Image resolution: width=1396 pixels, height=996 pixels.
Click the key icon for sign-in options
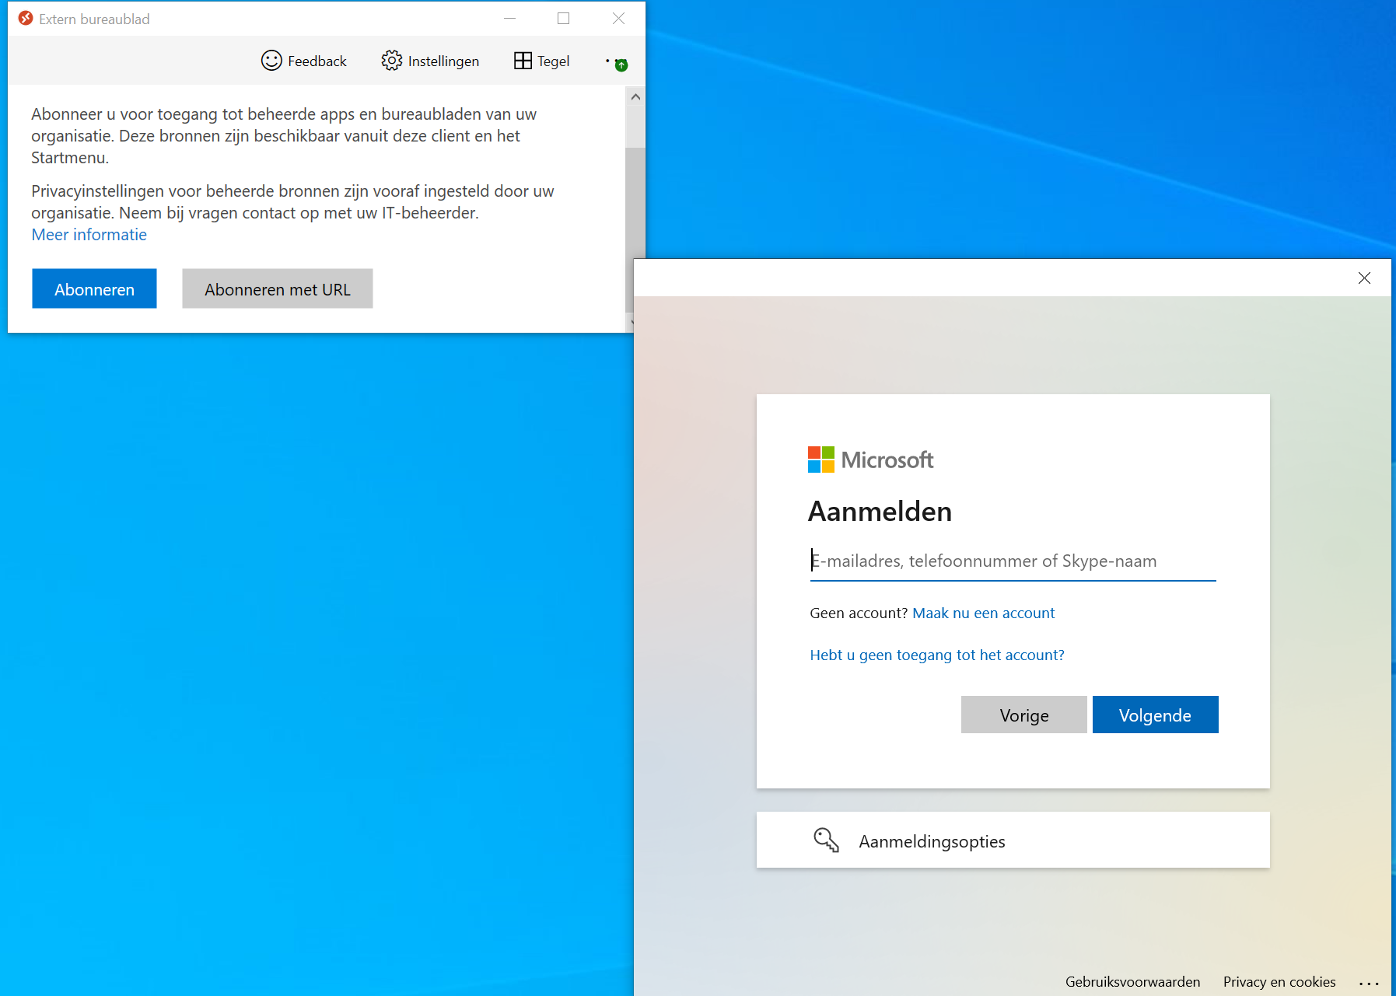[x=826, y=840]
